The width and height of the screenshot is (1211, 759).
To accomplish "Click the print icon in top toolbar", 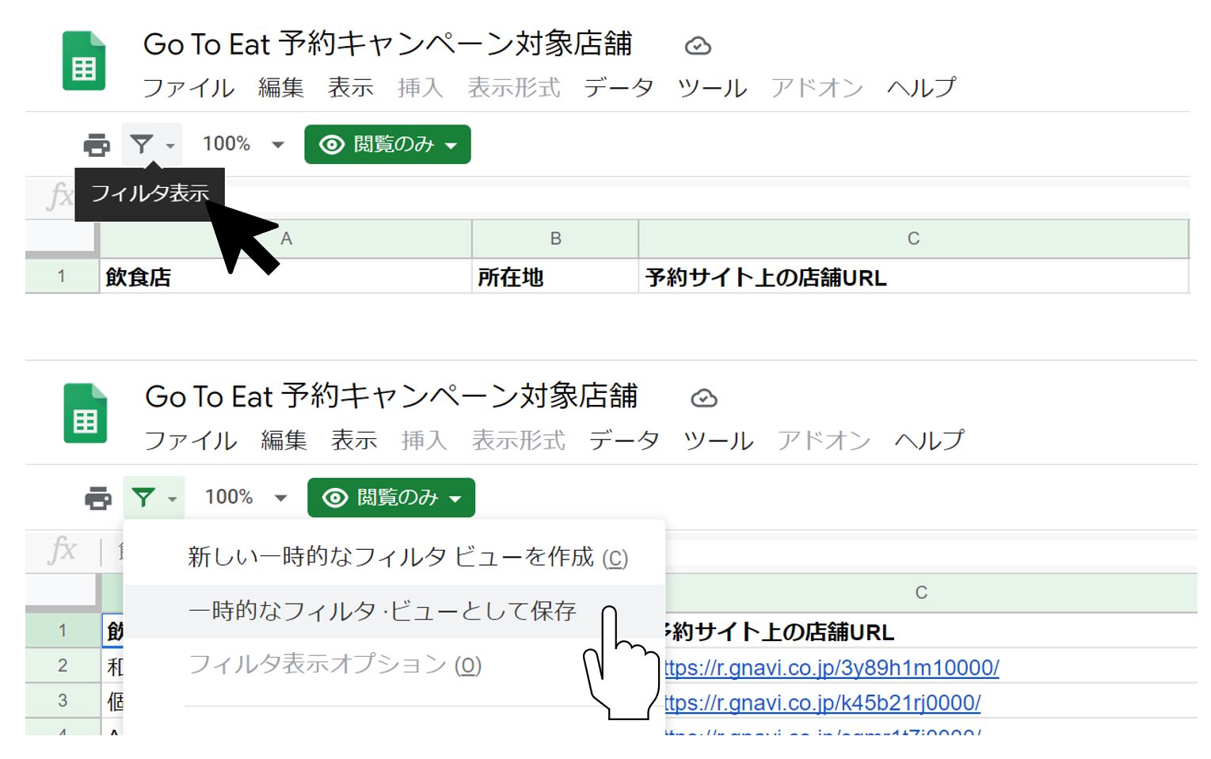I will tap(97, 145).
